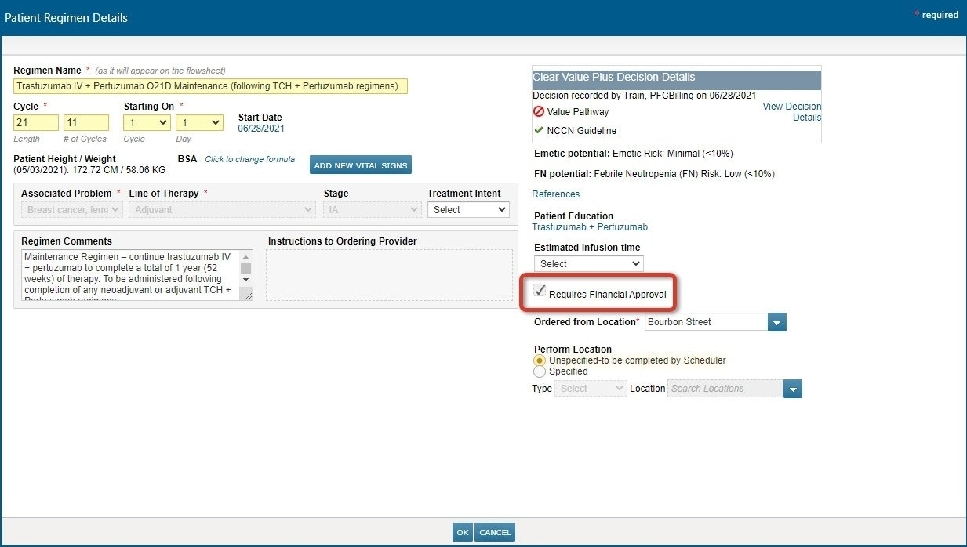Click the Click to change formula link

pos(250,158)
